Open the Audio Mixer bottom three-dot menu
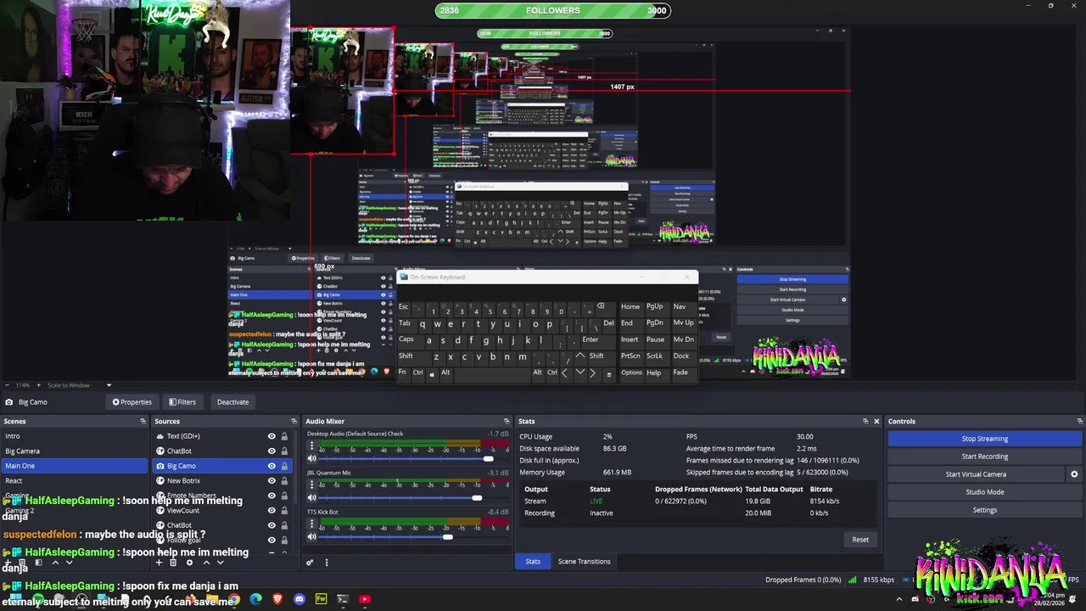Image resolution: width=1086 pixels, height=611 pixels. (x=326, y=562)
